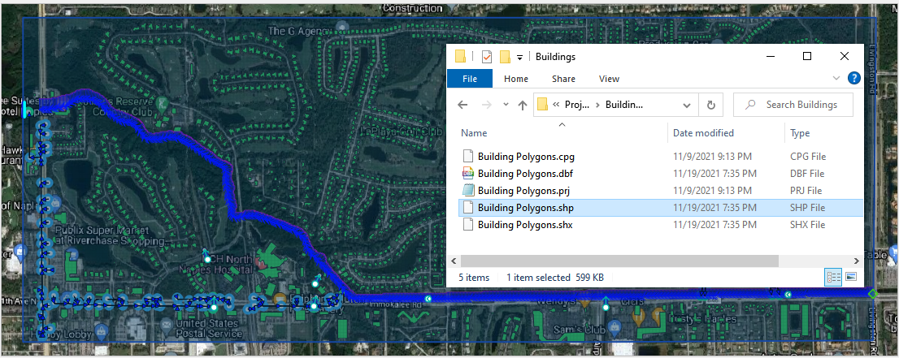Click the New folder quick access icon
The width and height of the screenshot is (899, 358).
tap(505, 57)
